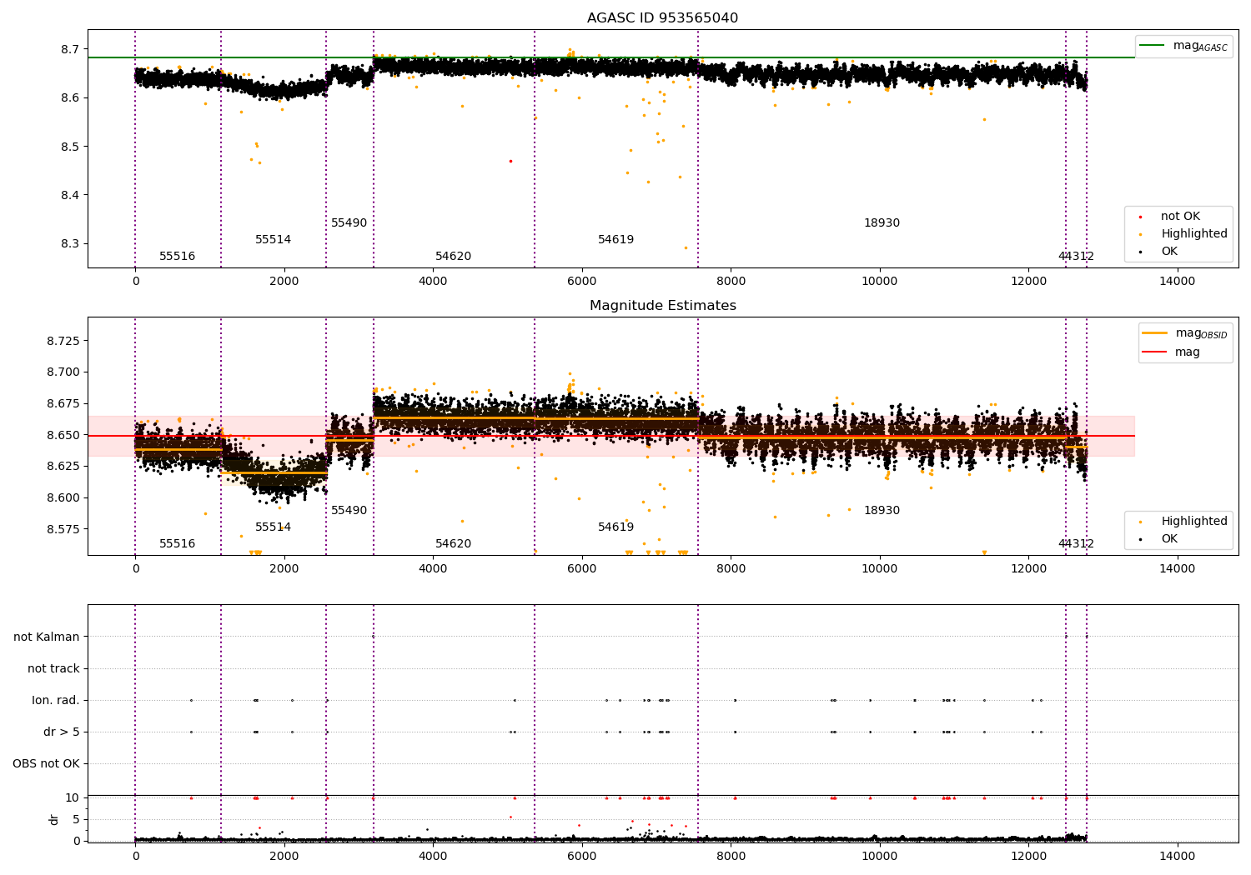Click the 8.725 y-axis tick label
The image size is (1251, 875).
point(63,342)
